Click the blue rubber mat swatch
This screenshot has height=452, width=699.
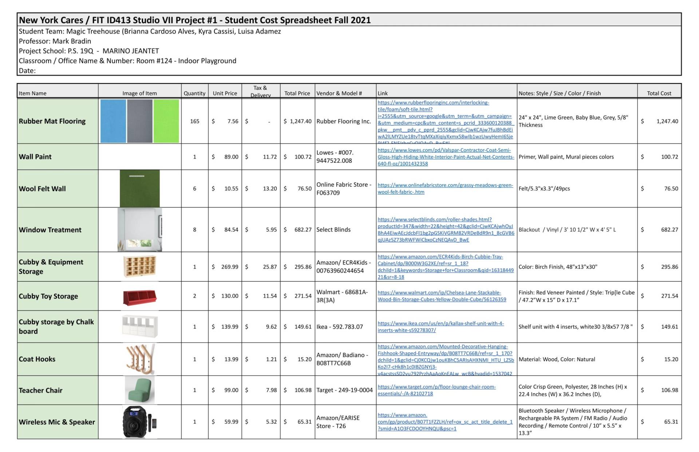113,121
